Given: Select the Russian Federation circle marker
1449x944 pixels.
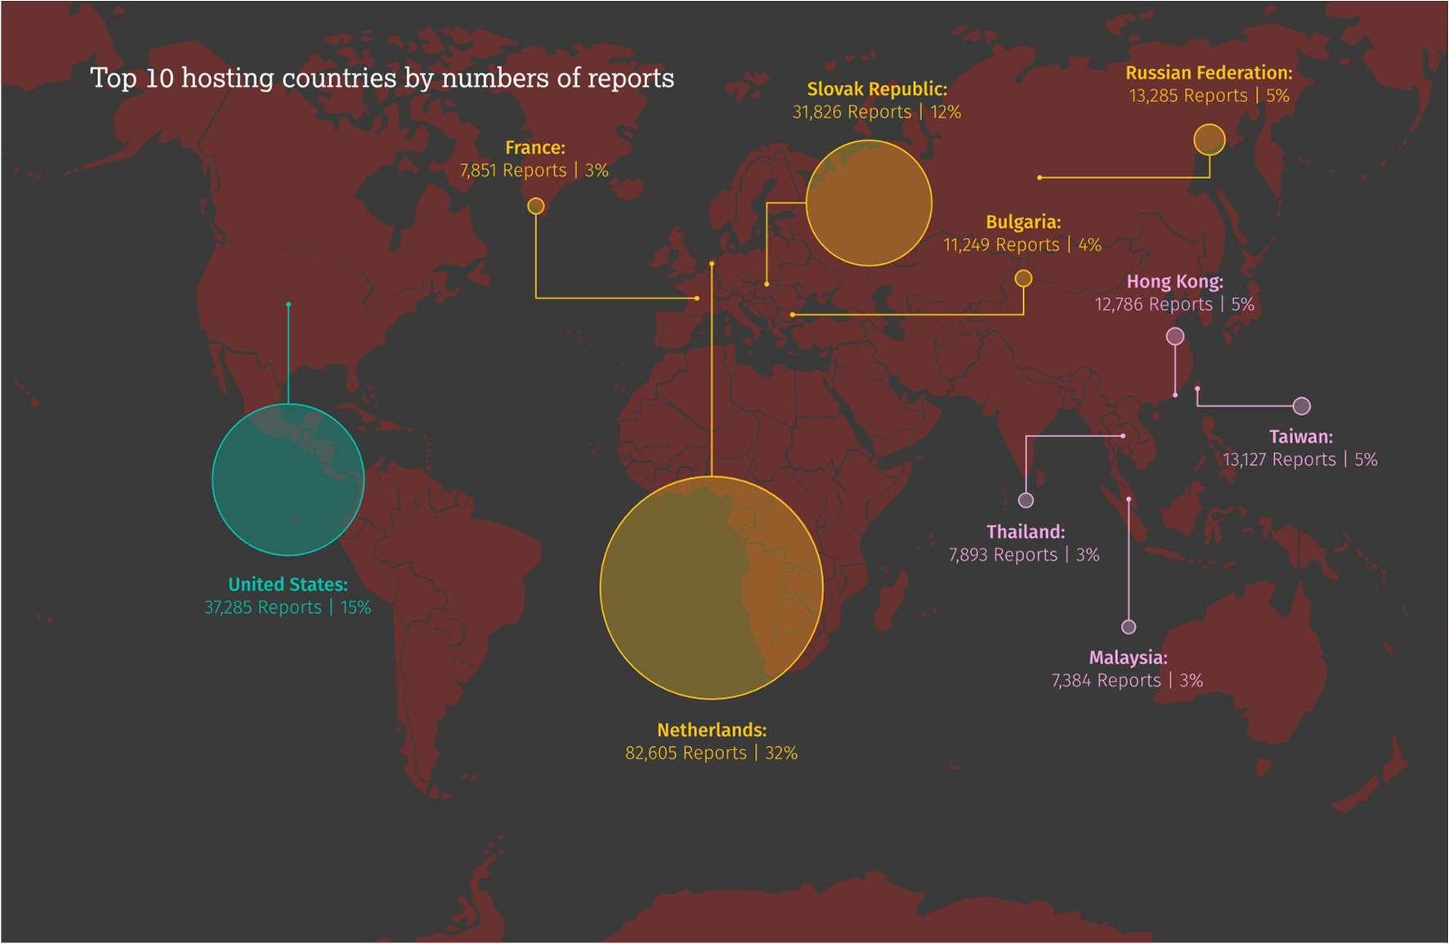Looking at the screenshot, I should [1210, 140].
